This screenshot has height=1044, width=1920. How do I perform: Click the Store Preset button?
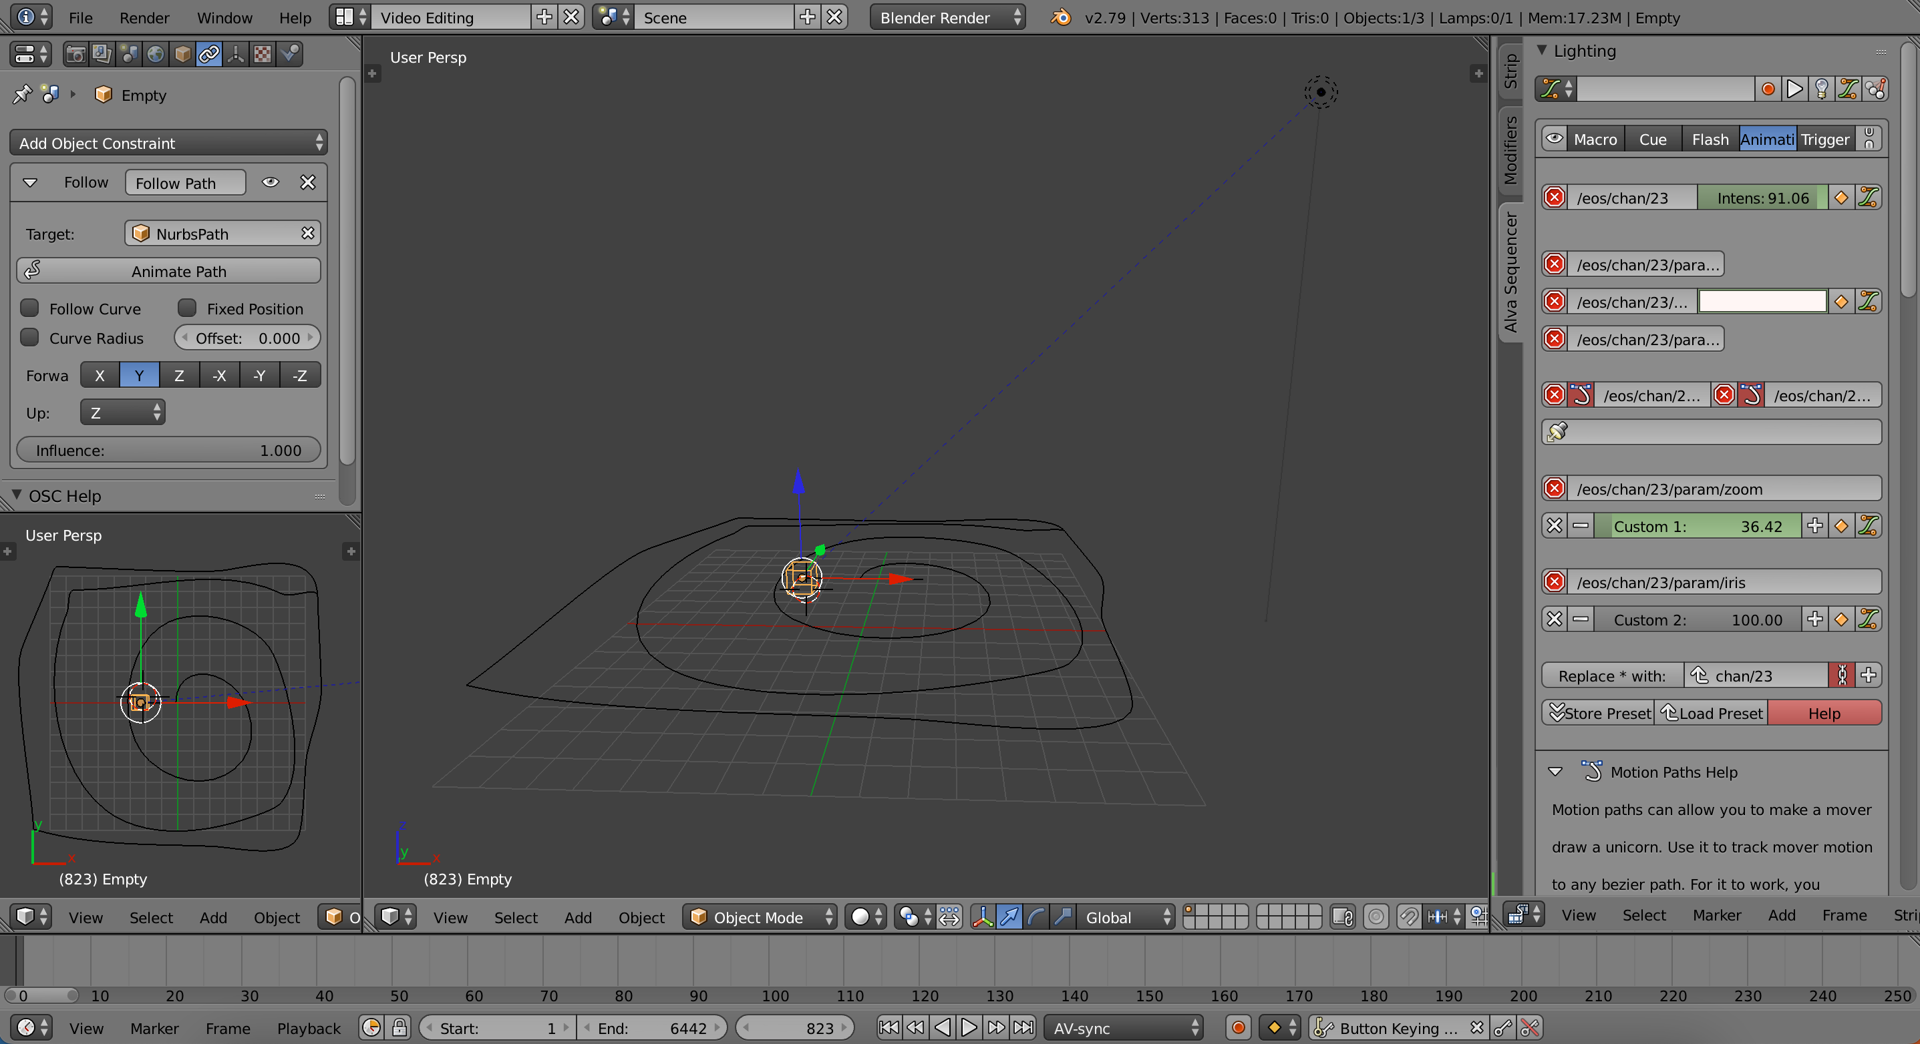[1599, 713]
